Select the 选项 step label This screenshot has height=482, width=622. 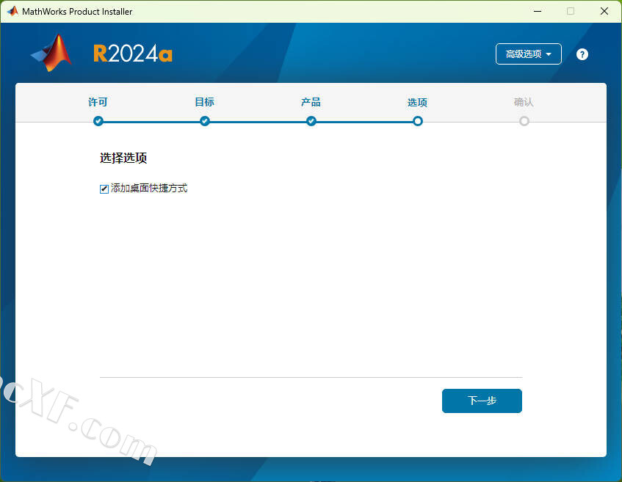[x=417, y=103]
